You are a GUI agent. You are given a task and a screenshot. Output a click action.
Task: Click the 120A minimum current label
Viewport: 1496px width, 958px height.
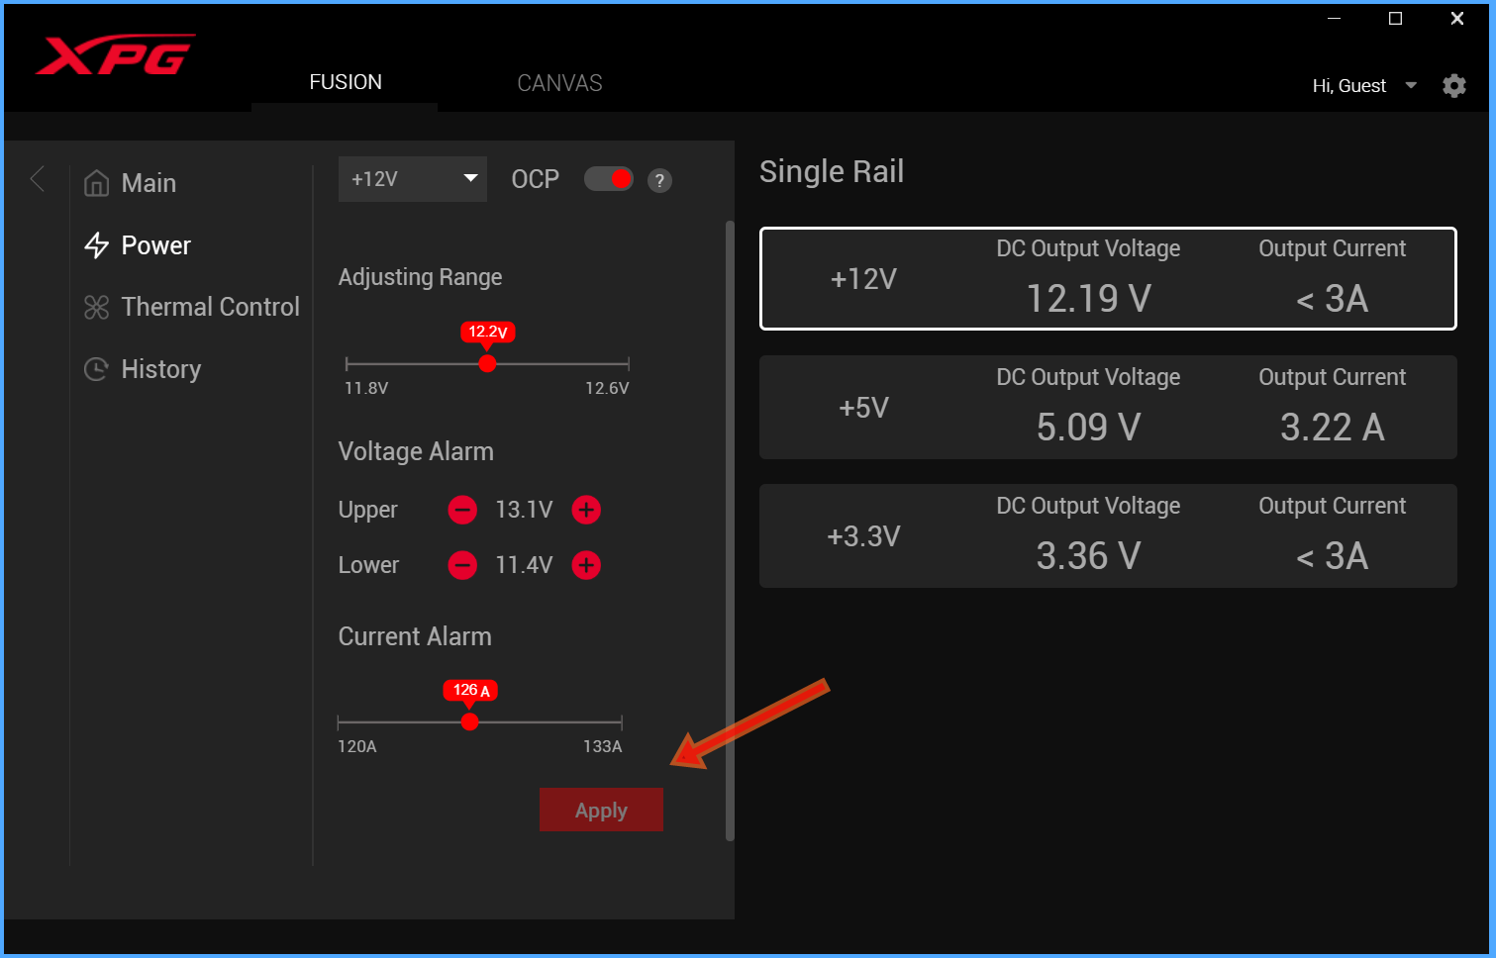tap(357, 746)
